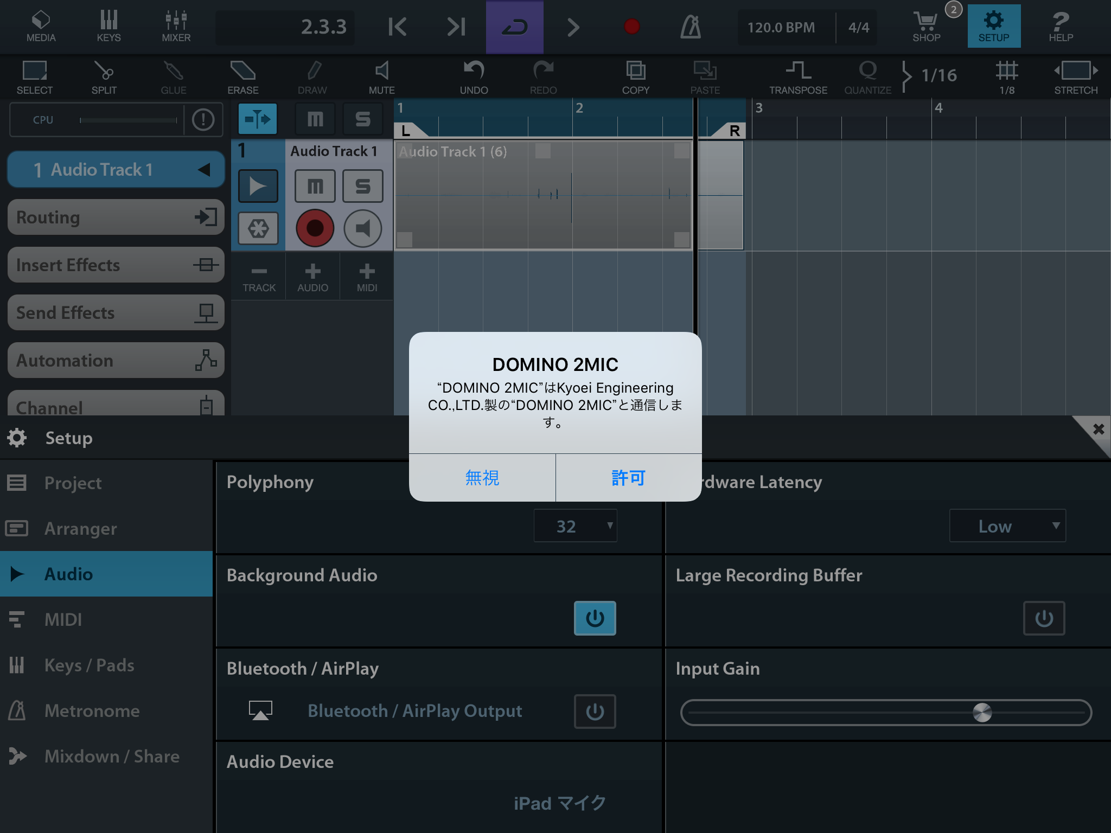Open the SHOP cart
Viewport: 1111px width, 833px height.
click(927, 26)
